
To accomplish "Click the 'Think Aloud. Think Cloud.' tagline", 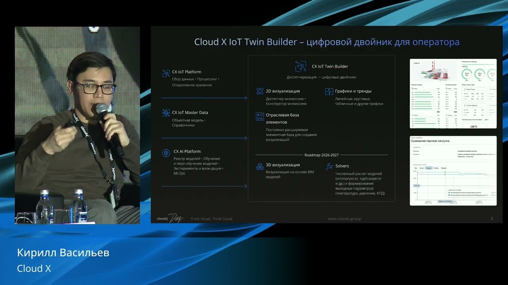I will click(212, 218).
